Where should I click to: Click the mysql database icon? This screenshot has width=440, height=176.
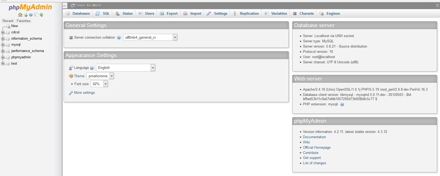tap(8, 45)
